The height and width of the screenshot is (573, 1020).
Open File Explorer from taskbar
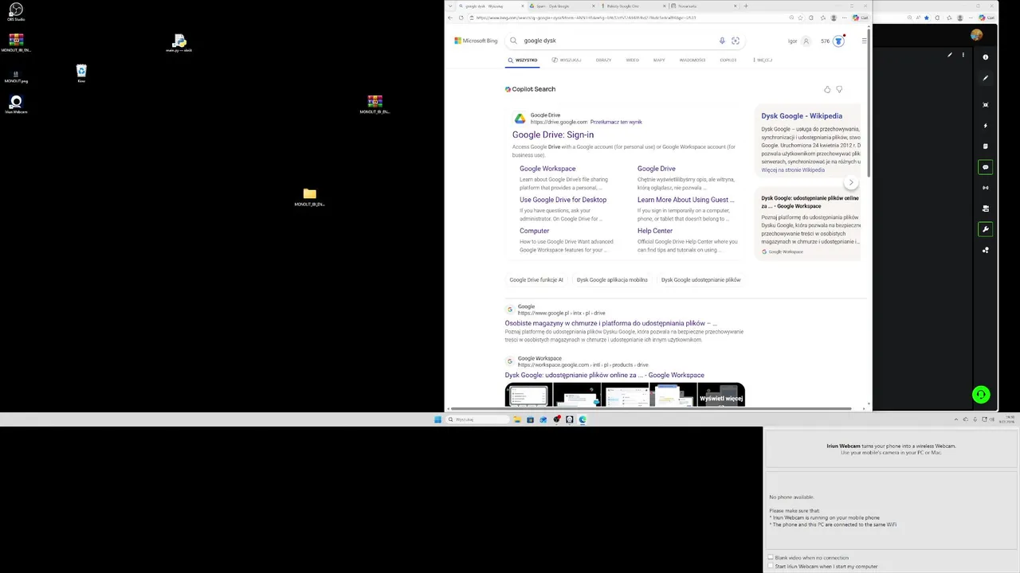[x=517, y=419]
